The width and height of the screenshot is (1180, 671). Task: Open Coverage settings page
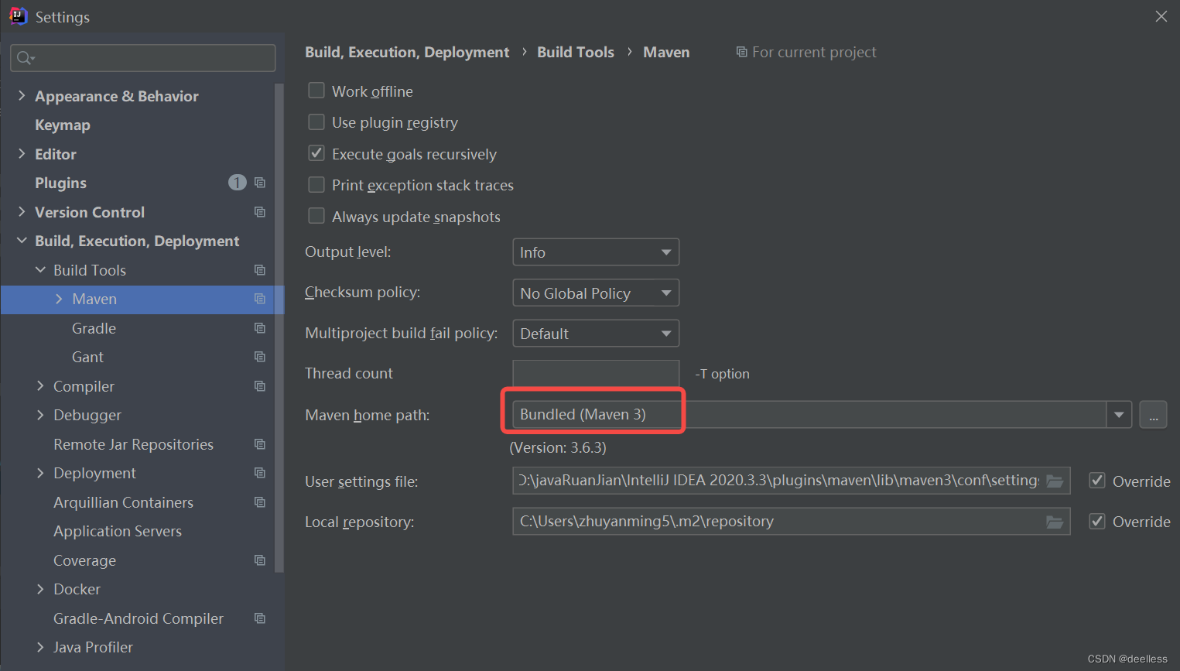84,560
